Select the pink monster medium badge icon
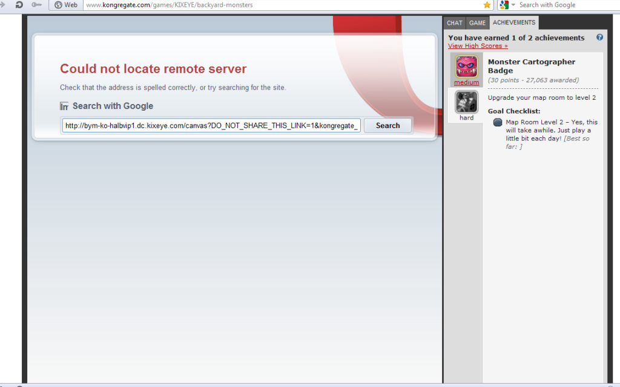The height and width of the screenshot is (387, 620). click(x=467, y=67)
